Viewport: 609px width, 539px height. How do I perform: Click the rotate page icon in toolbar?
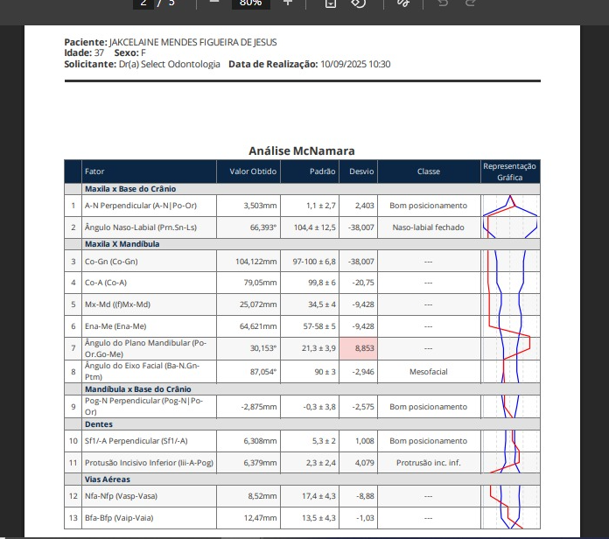[358, 3]
